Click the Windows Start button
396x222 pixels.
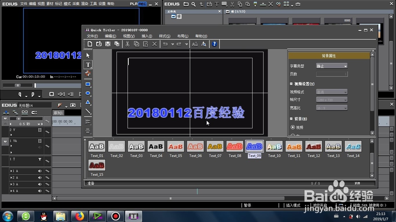click(7, 216)
